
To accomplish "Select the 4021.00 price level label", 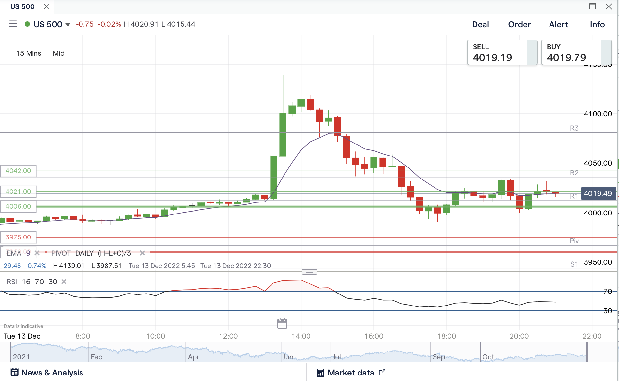I will coord(18,191).
